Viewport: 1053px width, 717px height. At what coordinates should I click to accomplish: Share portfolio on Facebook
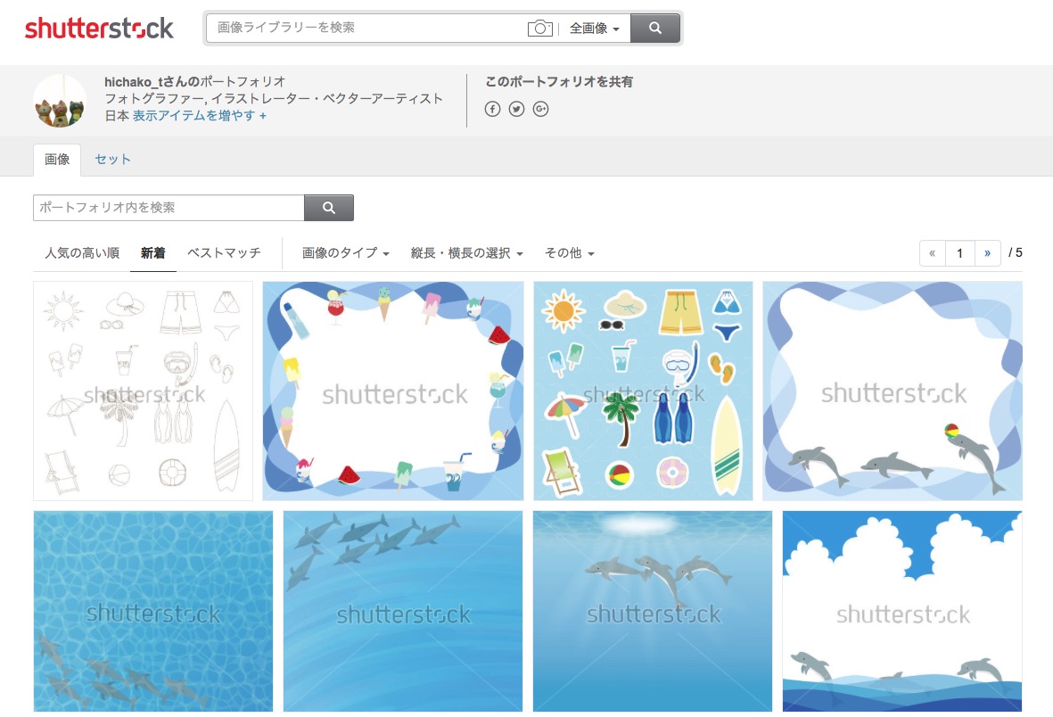pyautogui.click(x=492, y=109)
